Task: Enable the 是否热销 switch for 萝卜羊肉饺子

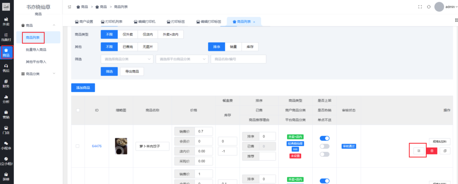Action: [324, 146]
